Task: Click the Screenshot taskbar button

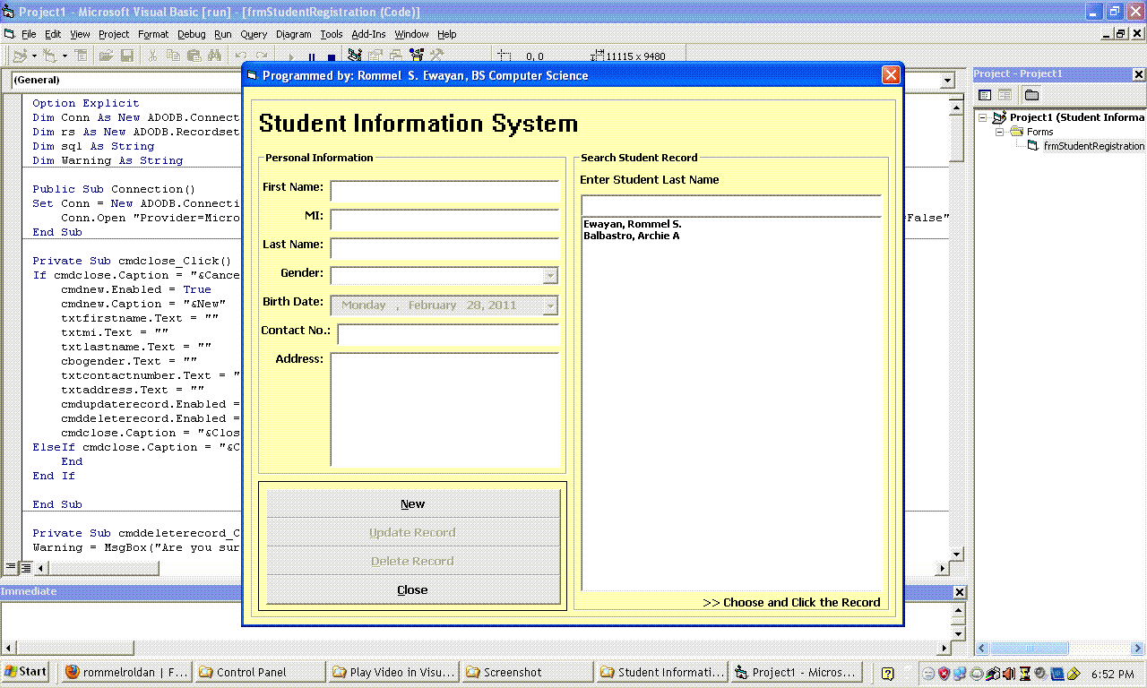Action: point(526,672)
